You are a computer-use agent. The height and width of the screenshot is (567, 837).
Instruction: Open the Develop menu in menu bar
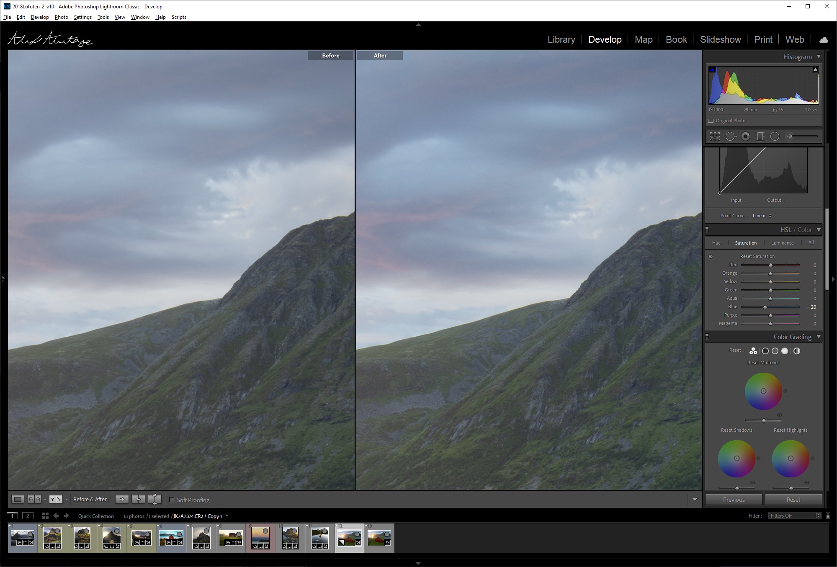[40, 17]
